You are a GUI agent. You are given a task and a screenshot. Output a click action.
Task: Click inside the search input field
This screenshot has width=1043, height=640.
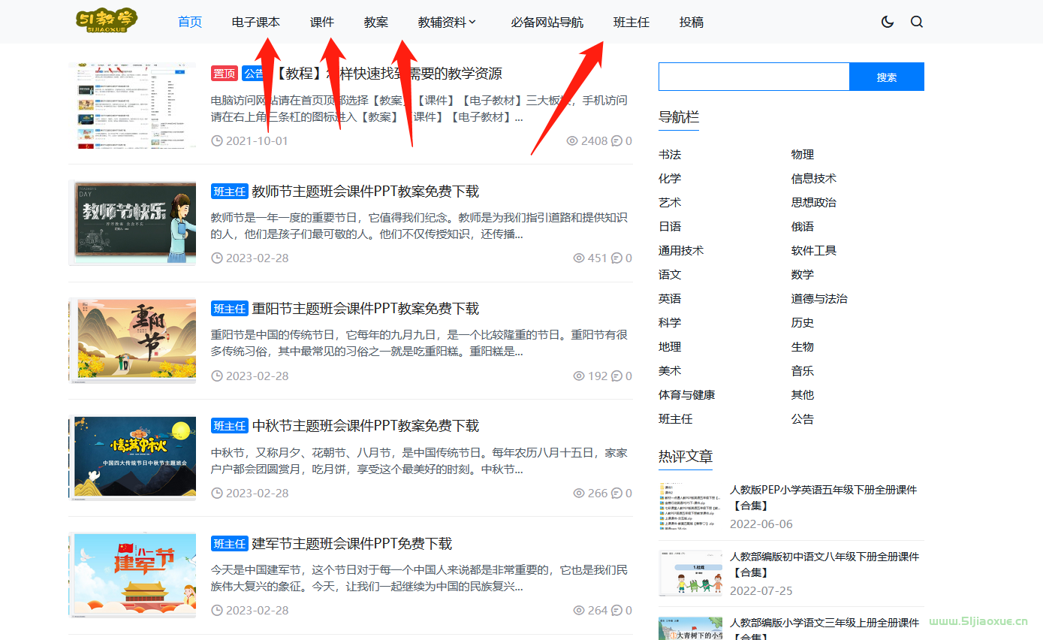point(753,76)
